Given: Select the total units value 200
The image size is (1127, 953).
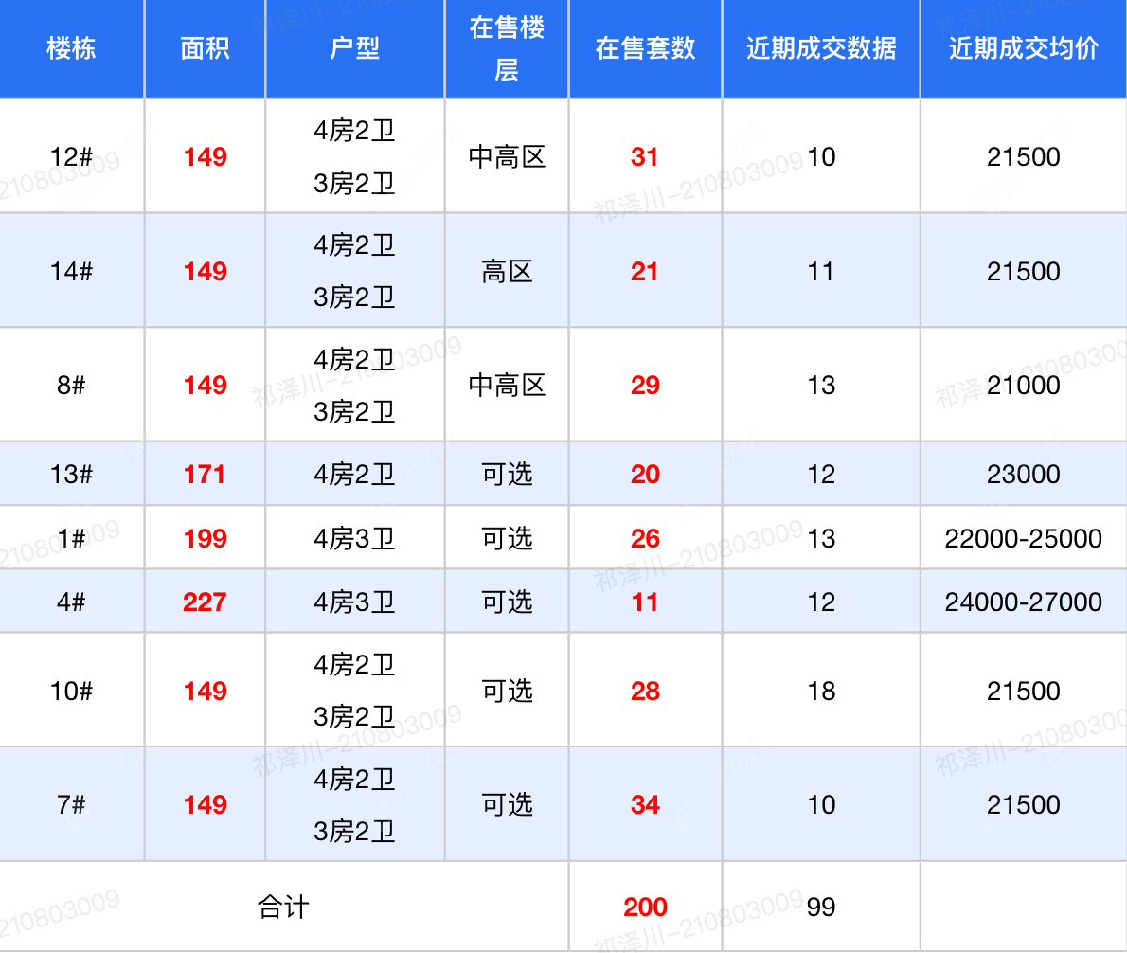Looking at the screenshot, I should [x=645, y=907].
